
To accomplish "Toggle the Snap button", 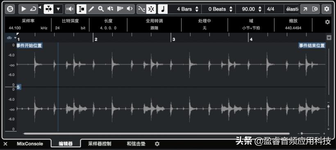I will 151,9.
